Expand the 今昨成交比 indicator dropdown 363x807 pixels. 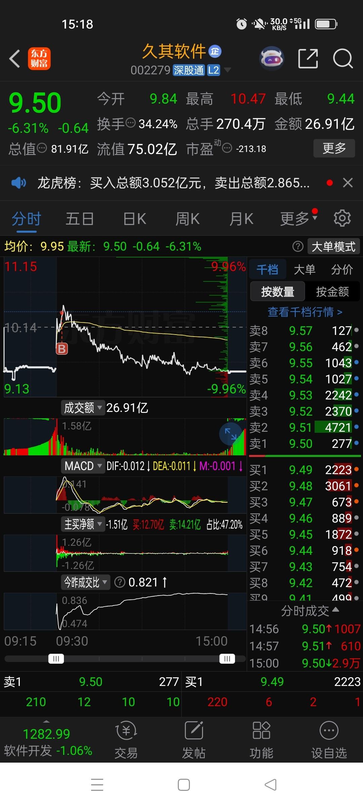pos(86,582)
